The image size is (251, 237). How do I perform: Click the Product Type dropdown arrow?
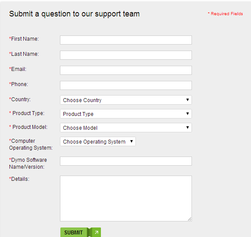[x=188, y=113]
